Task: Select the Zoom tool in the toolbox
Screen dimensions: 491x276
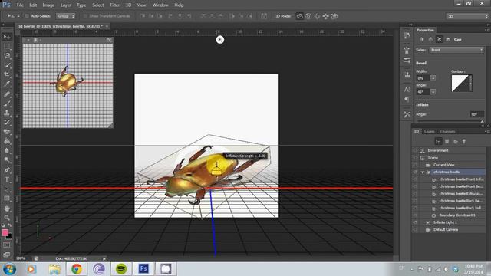Action: click(7, 218)
